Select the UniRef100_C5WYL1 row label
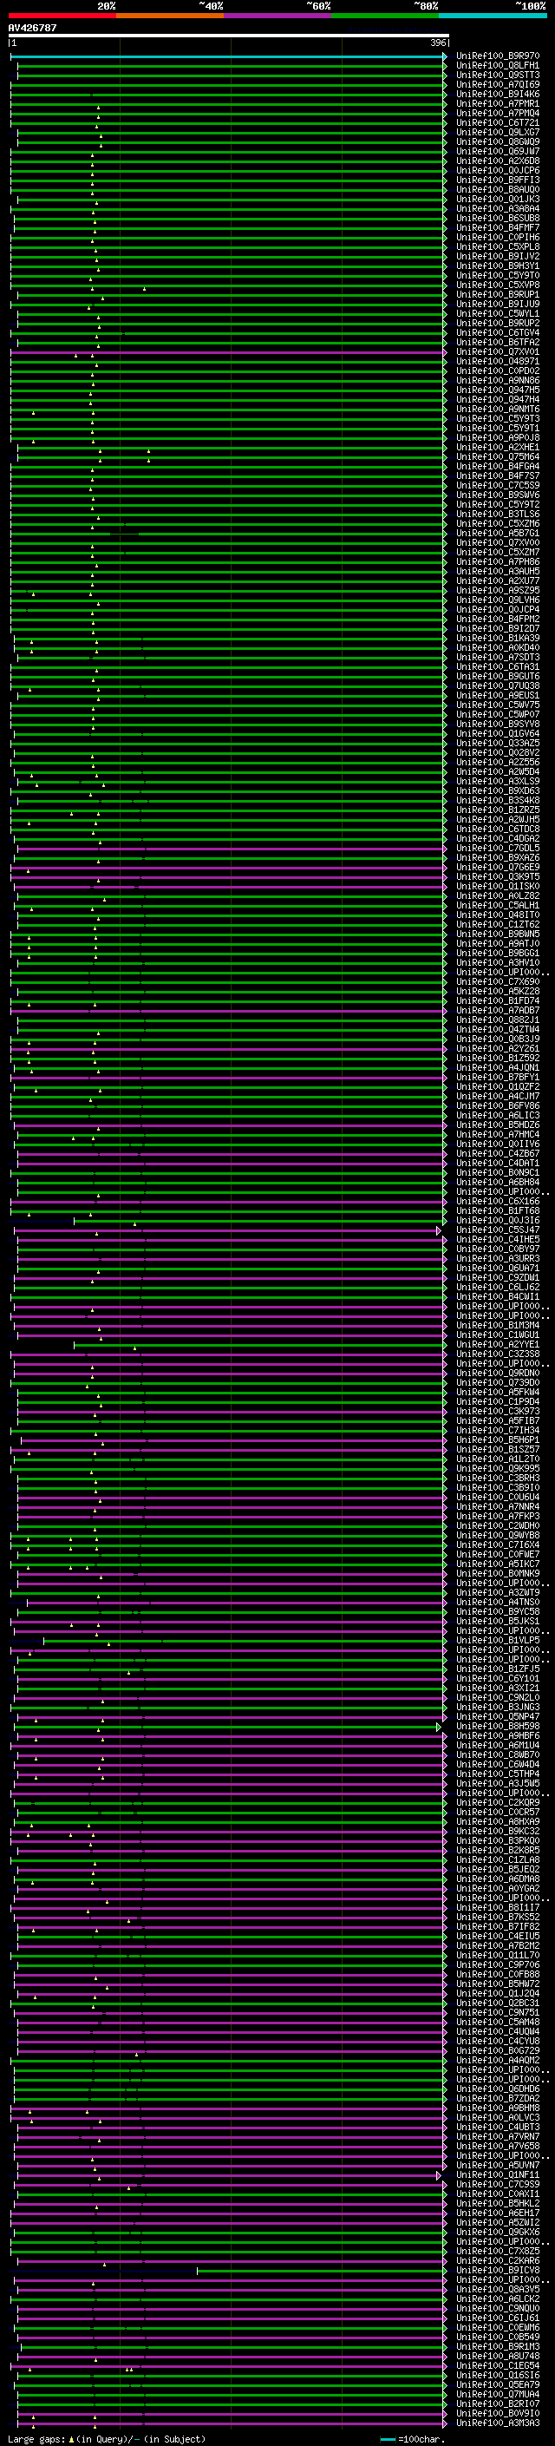555x2446 pixels. tap(497, 313)
